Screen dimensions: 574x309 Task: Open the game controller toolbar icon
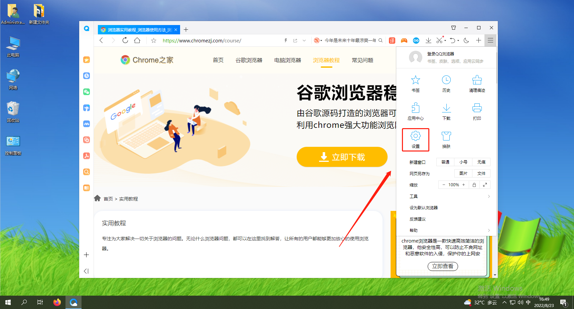click(x=404, y=40)
